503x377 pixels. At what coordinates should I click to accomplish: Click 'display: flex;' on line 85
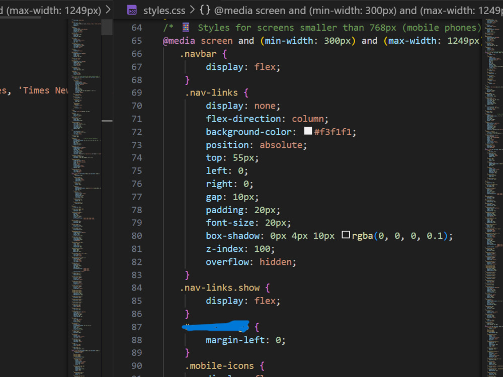click(x=243, y=301)
